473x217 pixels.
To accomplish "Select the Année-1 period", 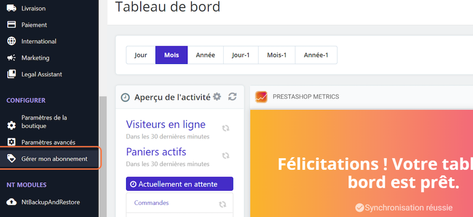I will coord(316,55).
